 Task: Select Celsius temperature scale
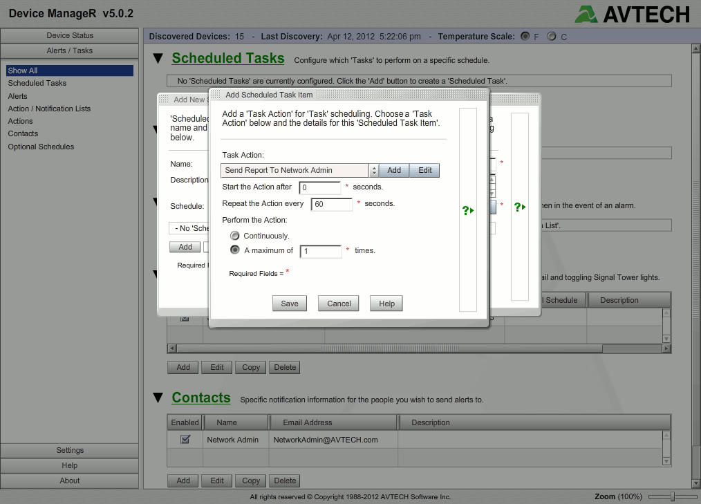coord(550,37)
